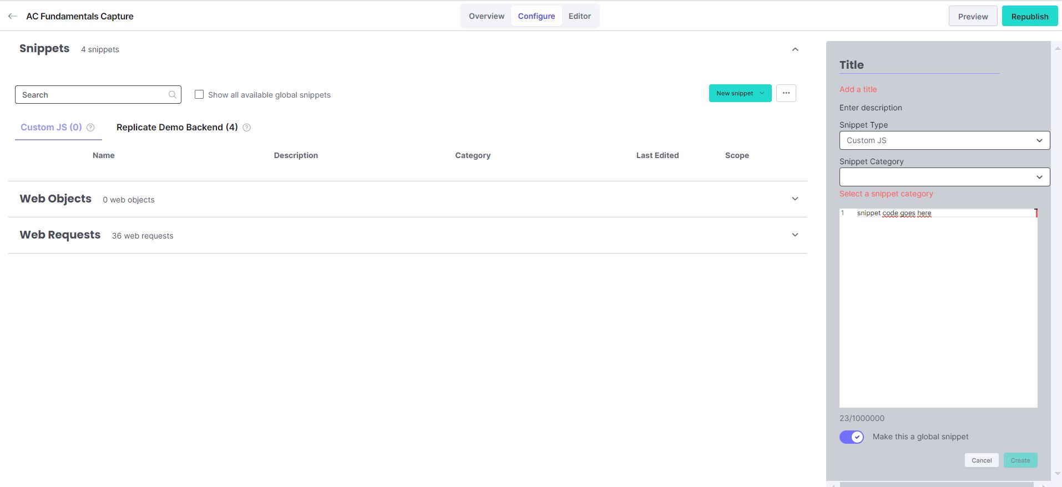Viewport: 1062px width, 487px height.
Task: Click the Scope column header
Action: 737,155
